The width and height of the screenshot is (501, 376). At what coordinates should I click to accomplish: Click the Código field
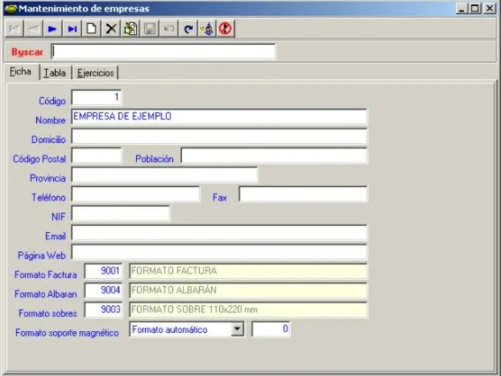pos(96,98)
